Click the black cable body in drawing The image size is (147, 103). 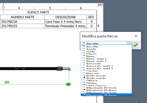click(28, 69)
